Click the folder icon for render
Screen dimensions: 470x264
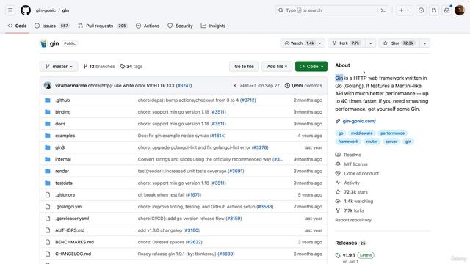(47, 171)
